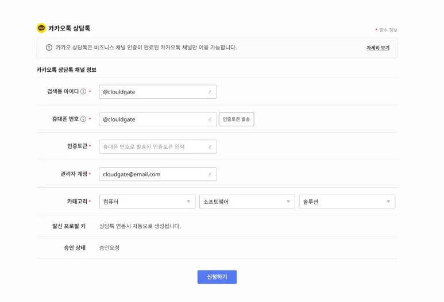The width and height of the screenshot is (444, 302).
Task: Click the 카테고리 field label
Action: (x=77, y=202)
